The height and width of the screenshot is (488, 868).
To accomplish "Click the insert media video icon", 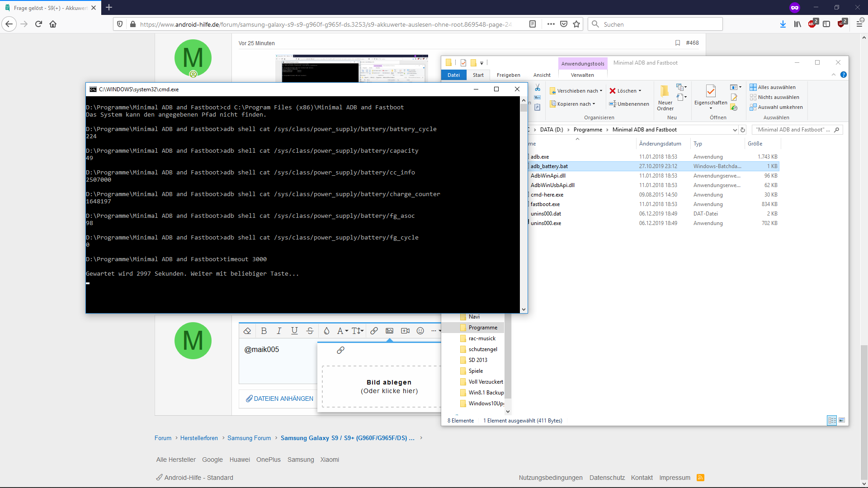I will tap(405, 331).
